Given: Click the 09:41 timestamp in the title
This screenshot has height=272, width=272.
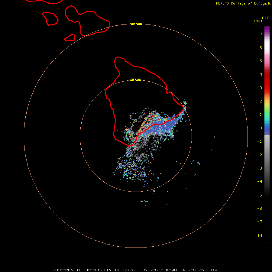Looking at the screenshot, I should click(213, 270).
